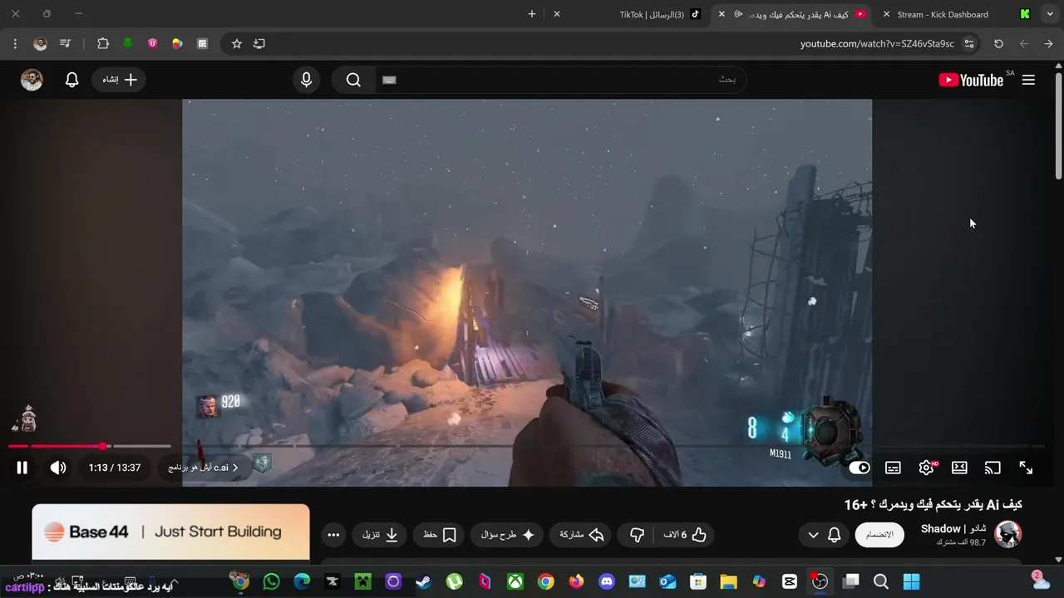
Task: Open the YouTube hamburger guide menu
Action: click(1028, 80)
